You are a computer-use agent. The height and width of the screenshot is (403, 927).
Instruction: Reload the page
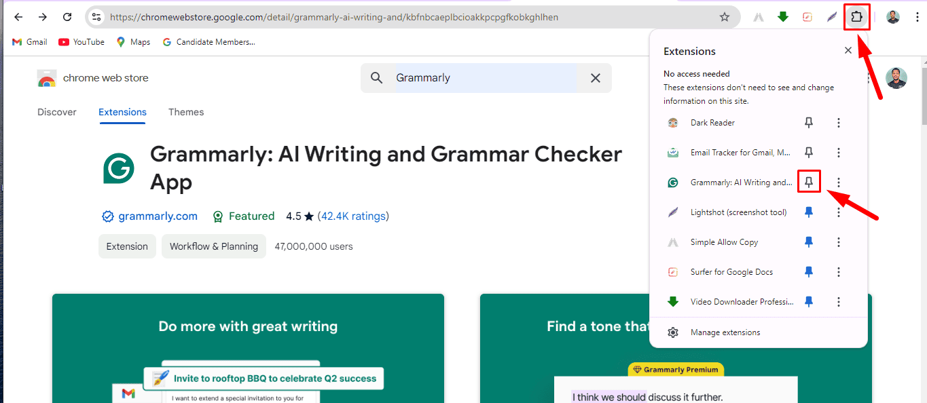(x=67, y=17)
